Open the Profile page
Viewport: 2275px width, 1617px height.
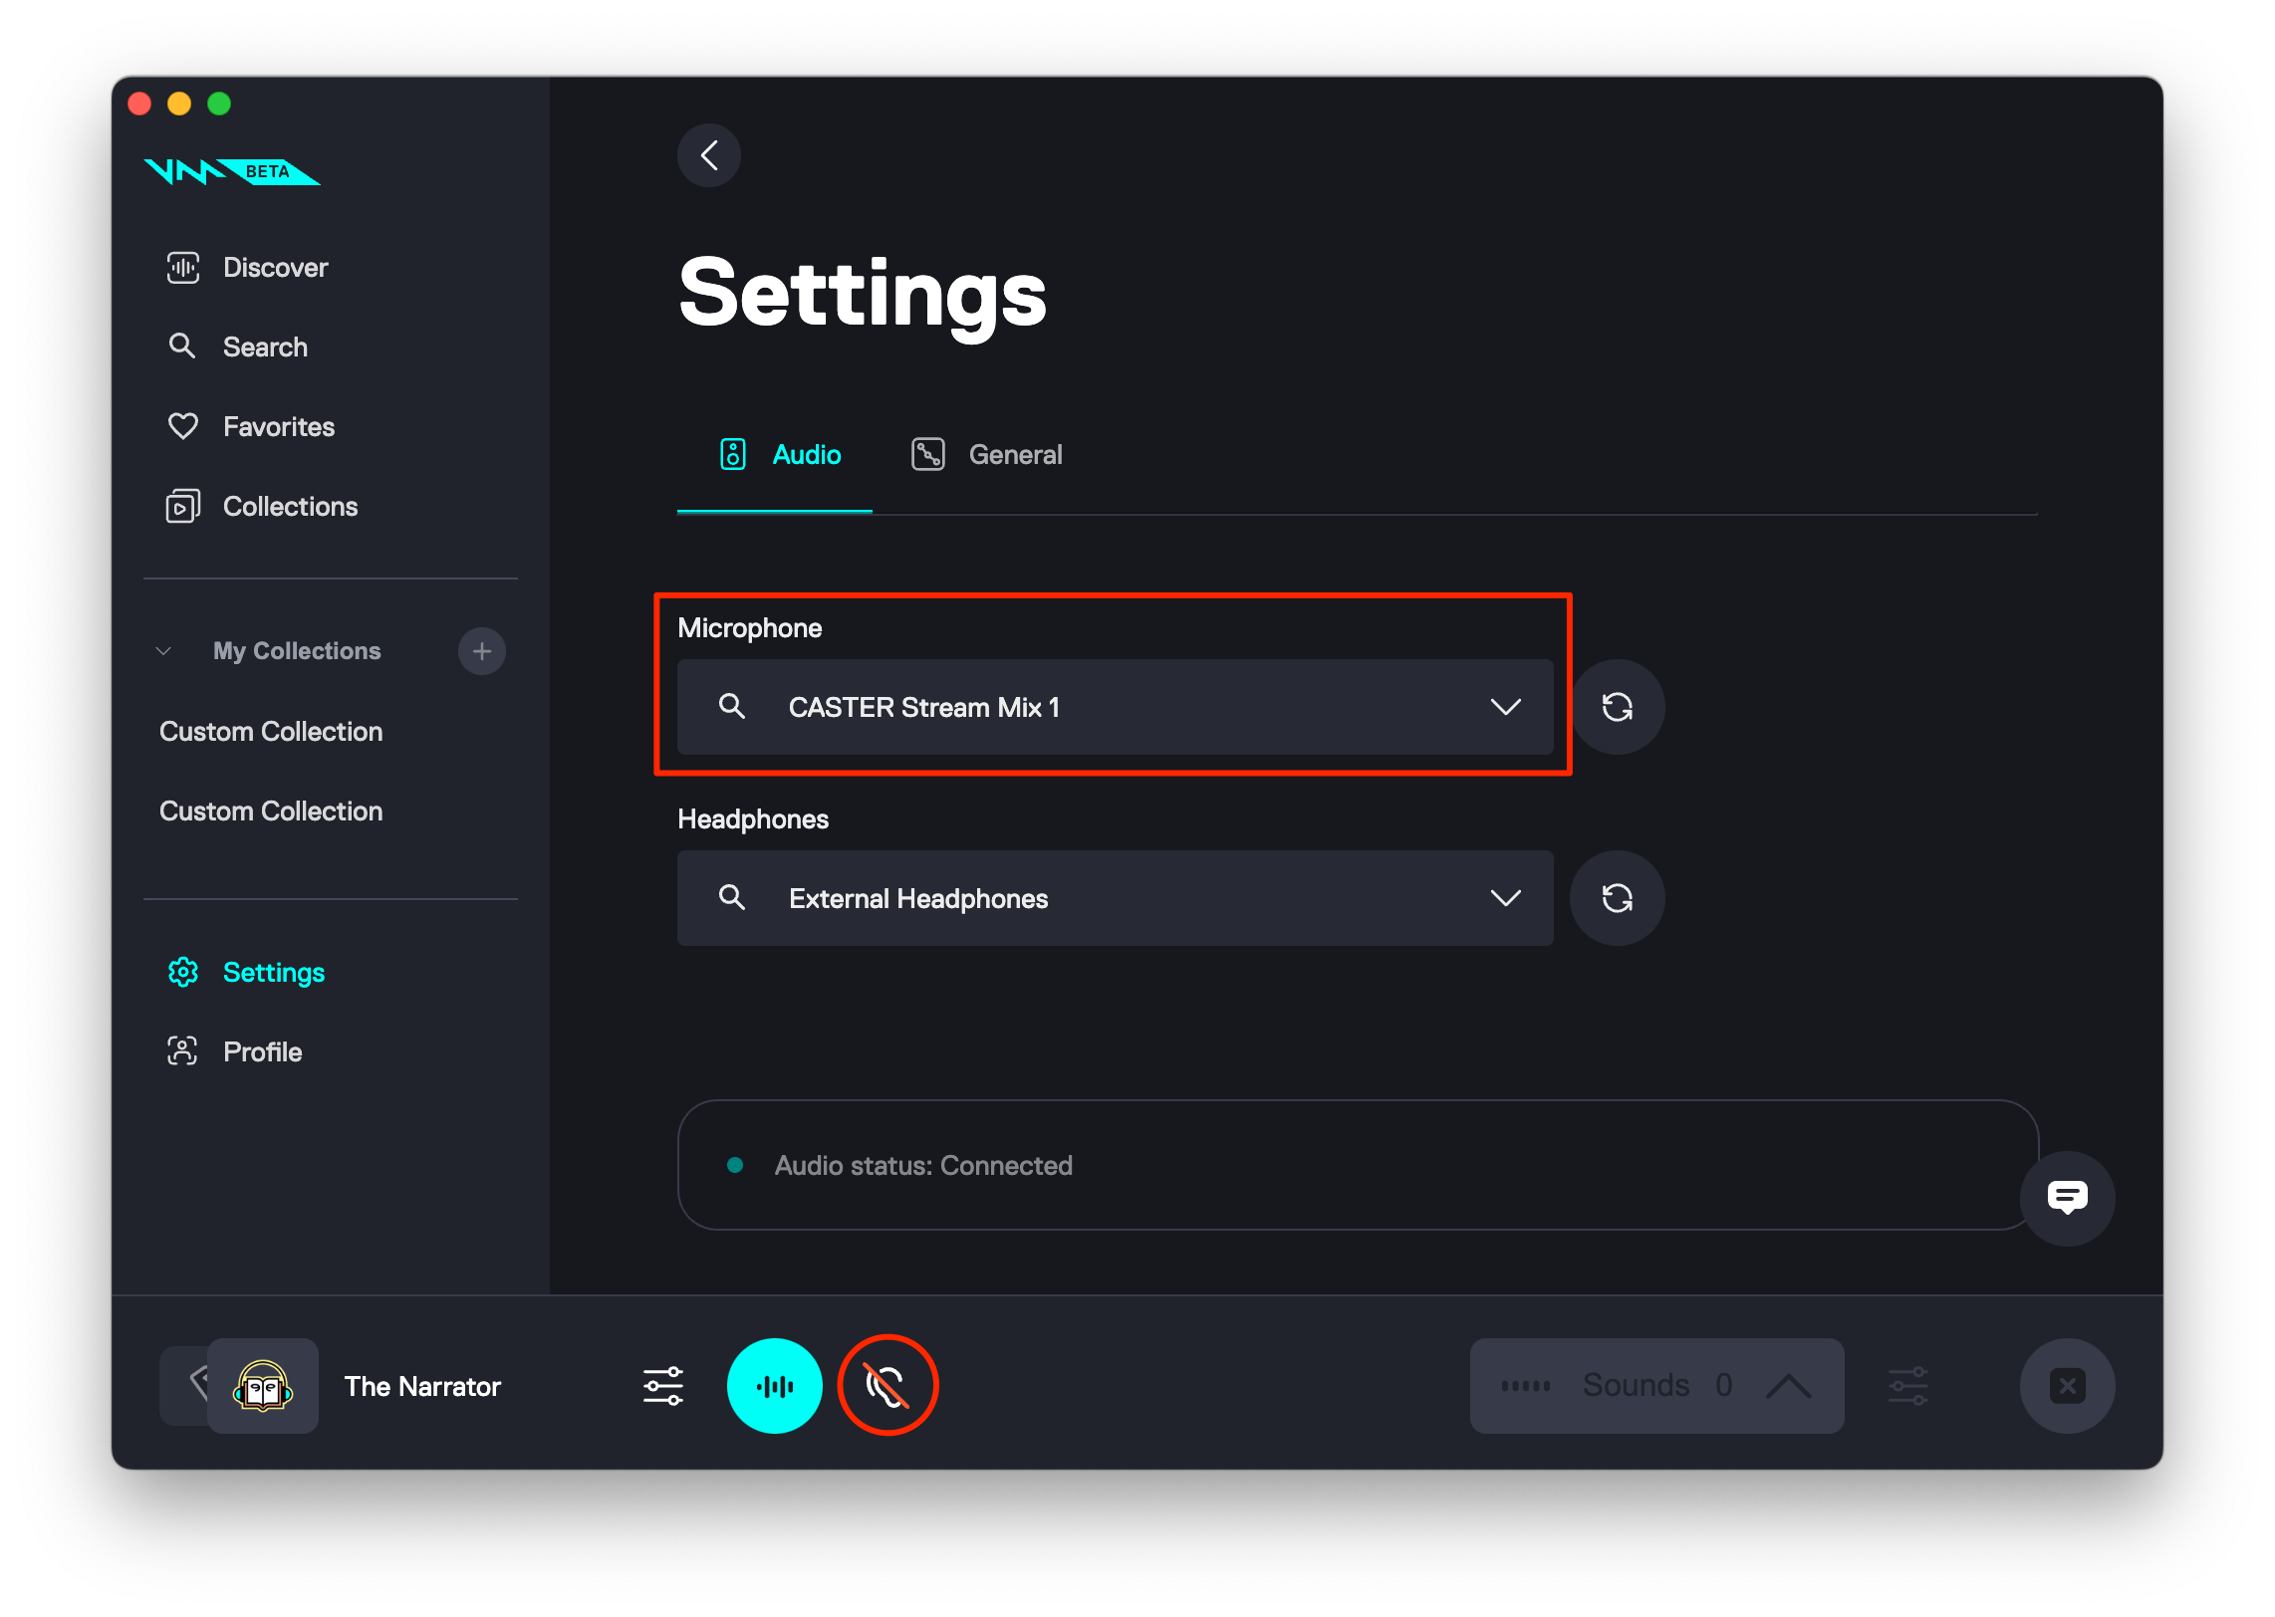(x=262, y=1050)
